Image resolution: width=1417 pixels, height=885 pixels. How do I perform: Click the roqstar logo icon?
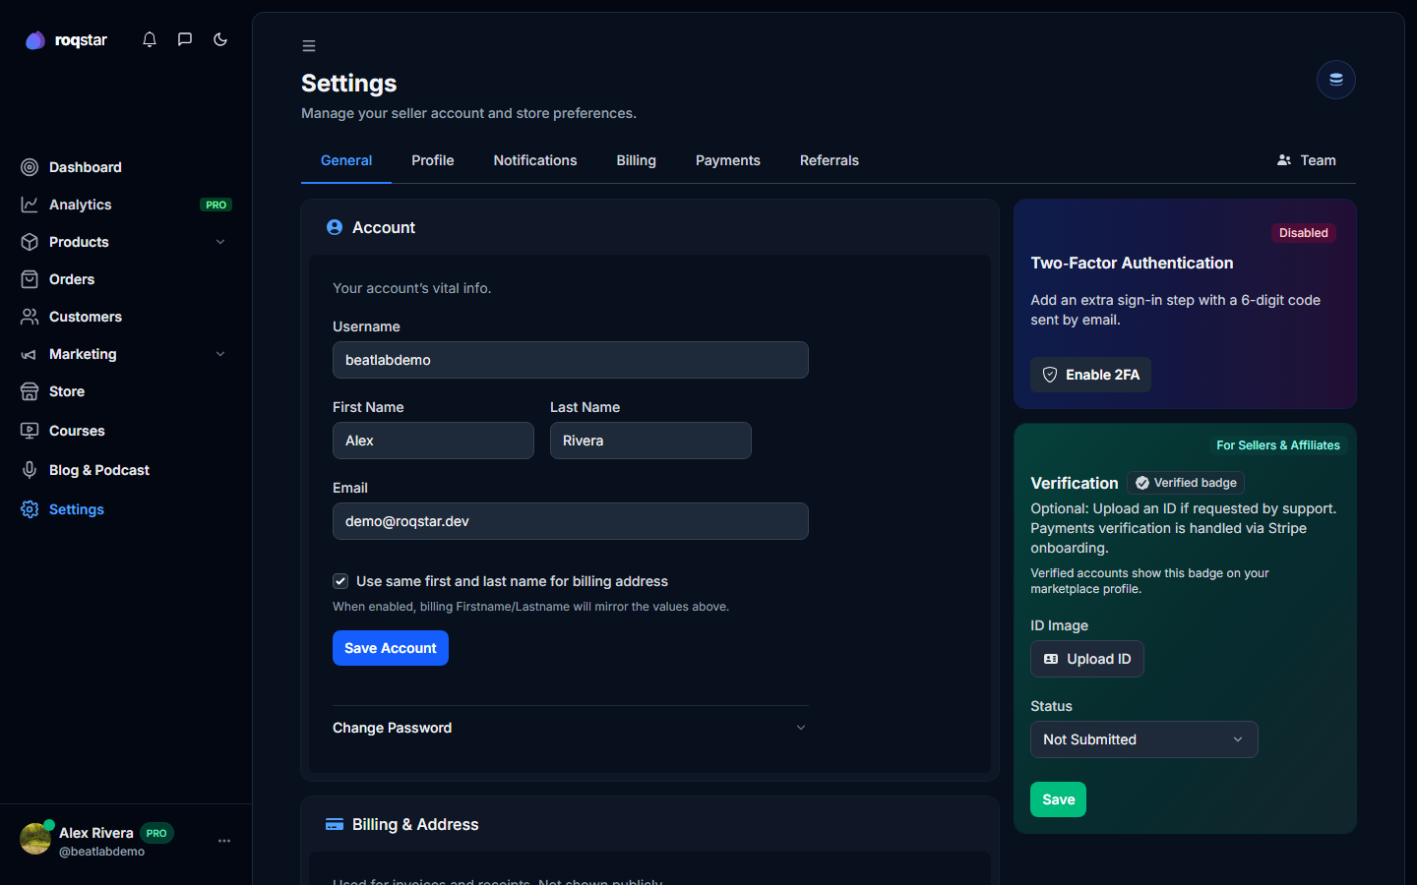click(35, 40)
